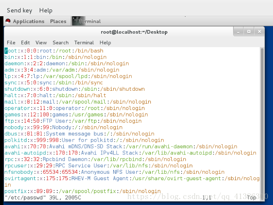Click the rpcuser:x:29:29 line
This screenshot has width=273, height=205.
[99, 166]
